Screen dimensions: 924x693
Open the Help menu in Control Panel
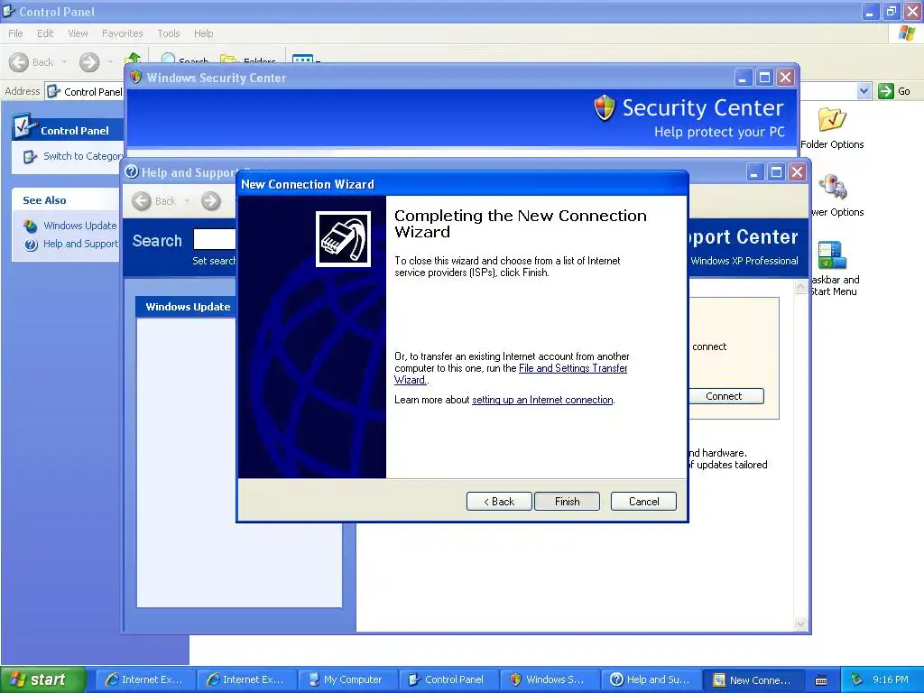(x=203, y=33)
